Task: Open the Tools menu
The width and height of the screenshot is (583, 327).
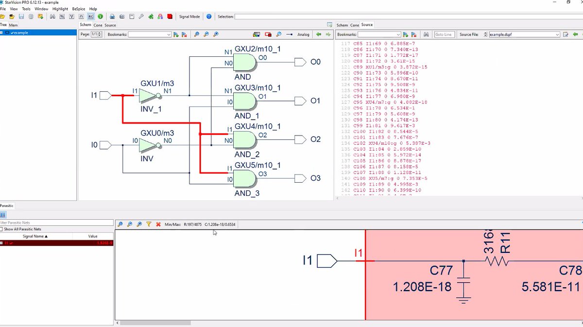Action: coord(26,9)
